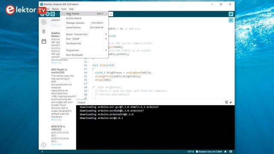This screenshot has width=274, height=154.
Task: Open the Sketch menu
Action: (55, 9)
